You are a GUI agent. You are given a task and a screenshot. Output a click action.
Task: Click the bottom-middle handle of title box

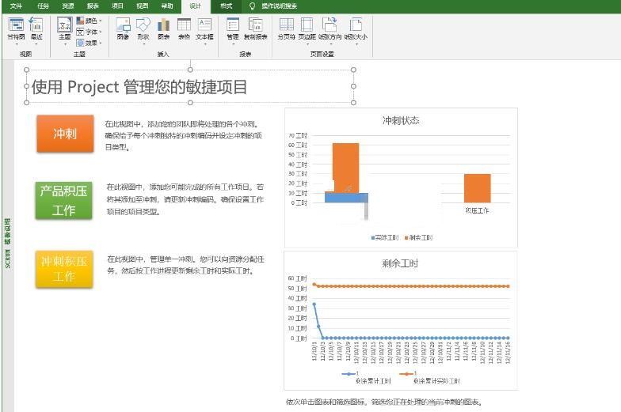[190, 103]
